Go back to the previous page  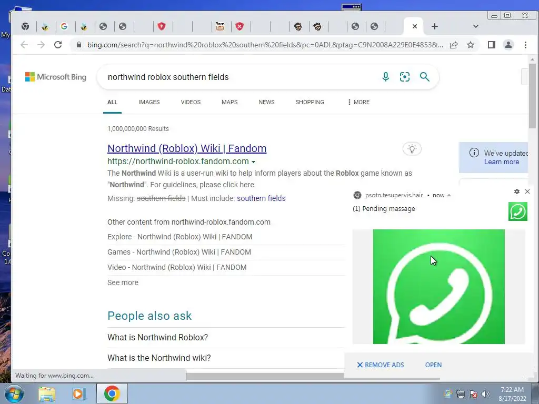pyautogui.click(x=24, y=45)
